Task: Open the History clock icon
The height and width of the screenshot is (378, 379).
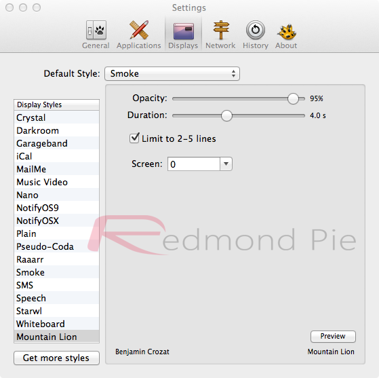Action: (256, 30)
